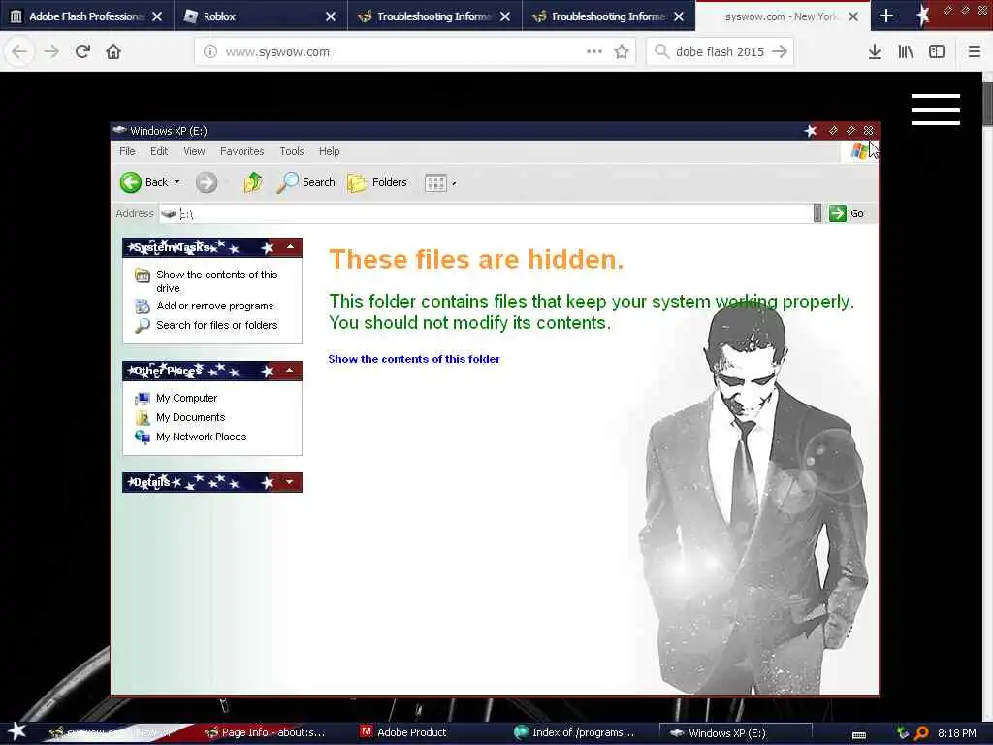Open the Help menu
The width and height of the screenshot is (993, 745).
click(330, 151)
